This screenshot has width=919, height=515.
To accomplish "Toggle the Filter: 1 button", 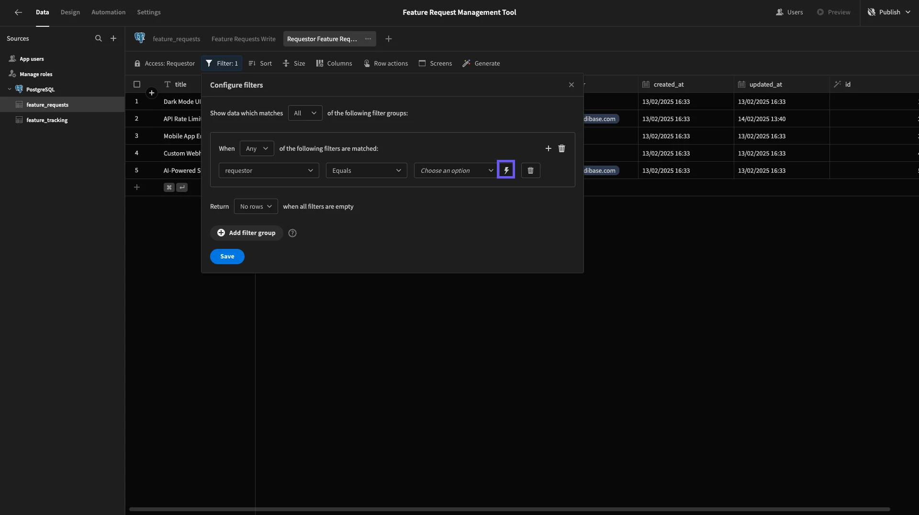I will click(222, 63).
